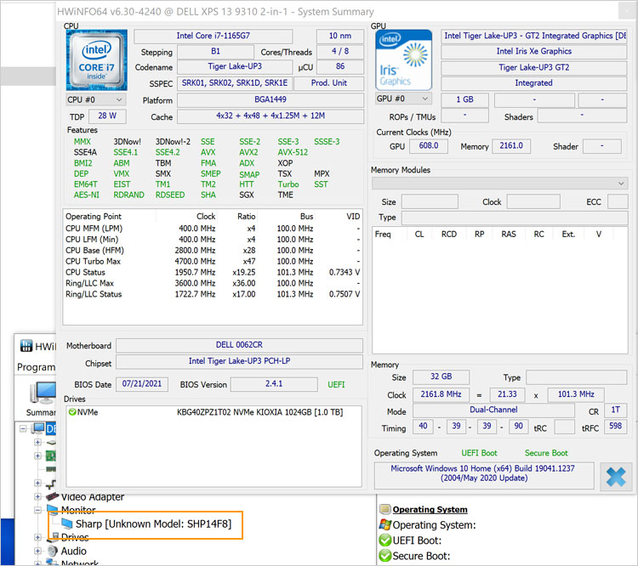The height and width of the screenshot is (566, 638).
Task: Click the CPU Status row
Action: point(213,272)
